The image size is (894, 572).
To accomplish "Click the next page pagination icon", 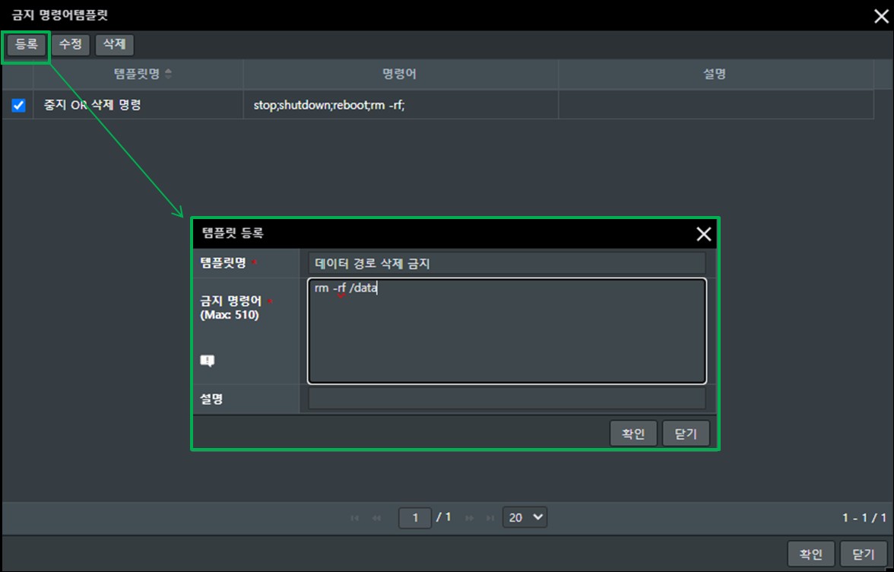I will pos(469,518).
